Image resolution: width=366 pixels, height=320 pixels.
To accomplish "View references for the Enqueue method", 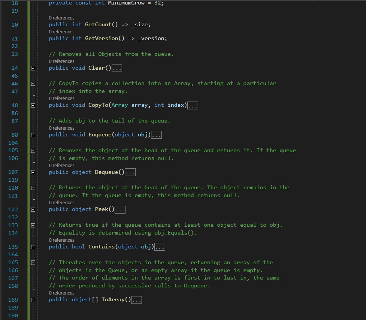I will tap(61, 128).
